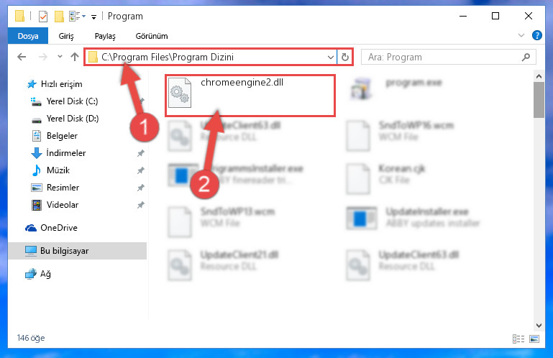The width and height of the screenshot is (553, 358).
Task: Click the Properties quick access icon
Action: [43, 17]
